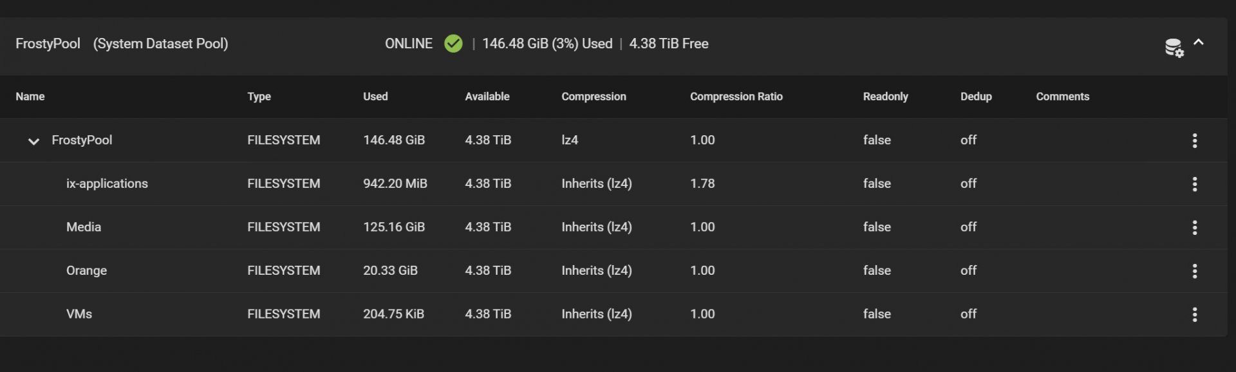Click the green ONLINE status checkmark
The height and width of the screenshot is (372, 1236).
453,44
